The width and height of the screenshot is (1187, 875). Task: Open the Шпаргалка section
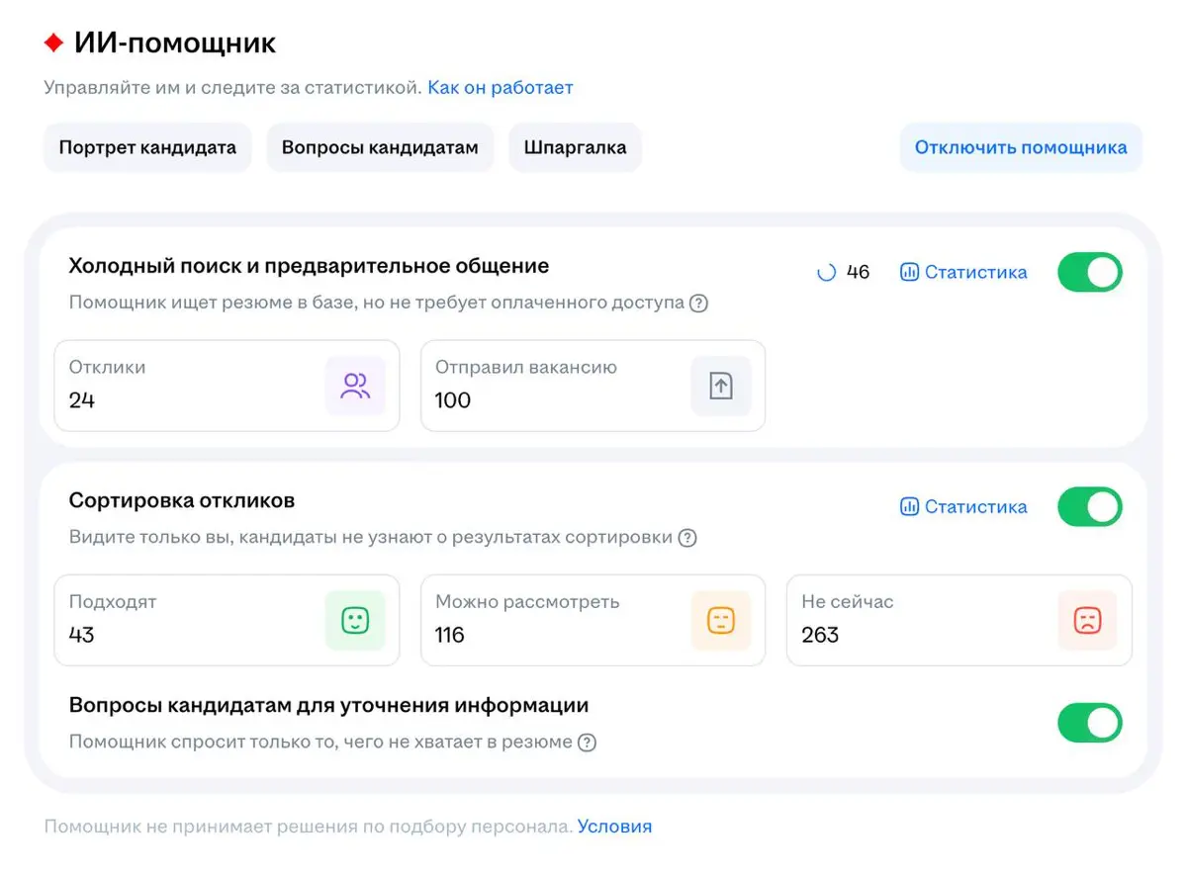(x=575, y=147)
